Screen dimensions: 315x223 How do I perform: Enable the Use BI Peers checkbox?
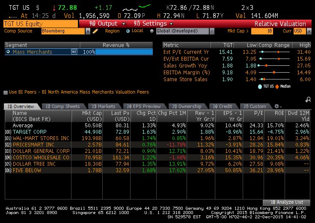click(x=6, y=92)
